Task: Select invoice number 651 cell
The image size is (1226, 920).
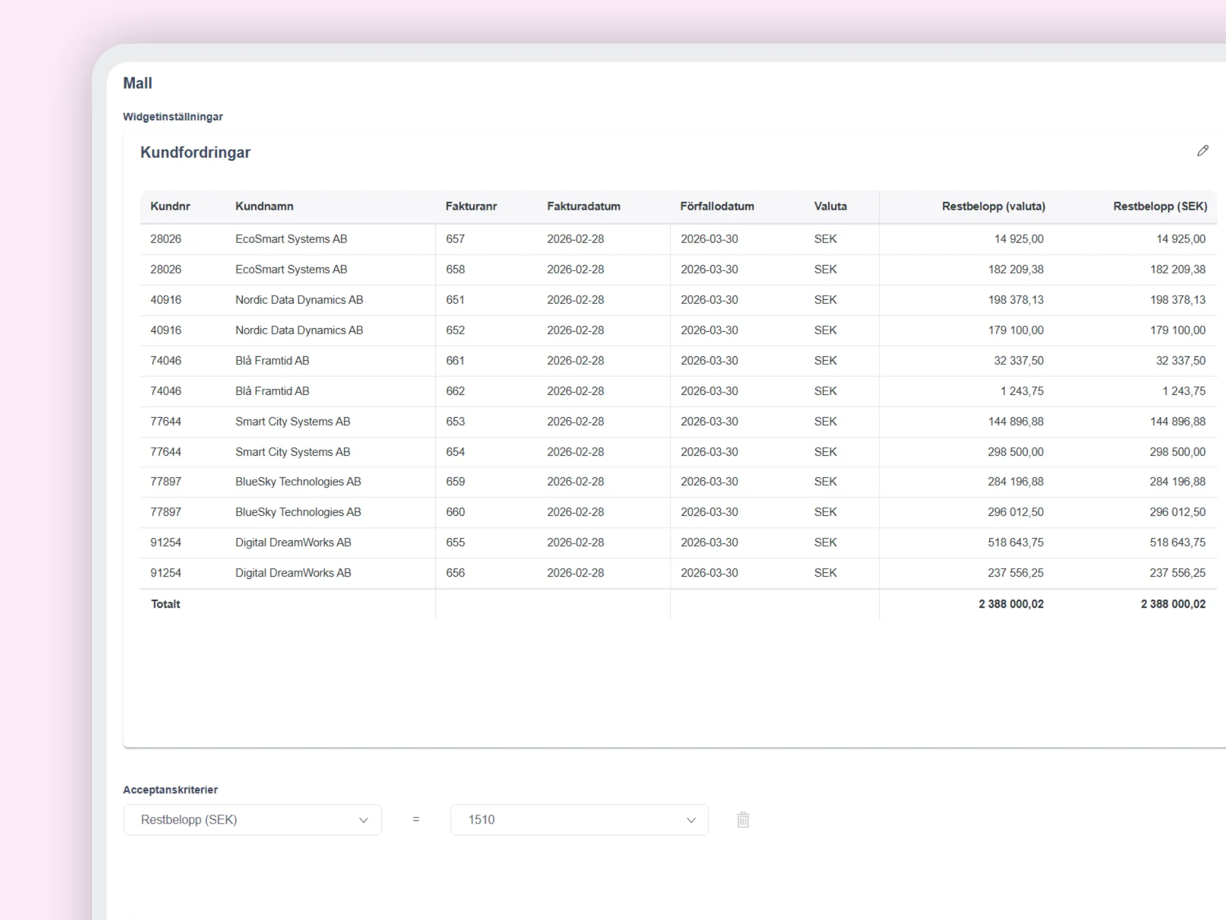Action: pyautogui.click(x=455, y=299)
